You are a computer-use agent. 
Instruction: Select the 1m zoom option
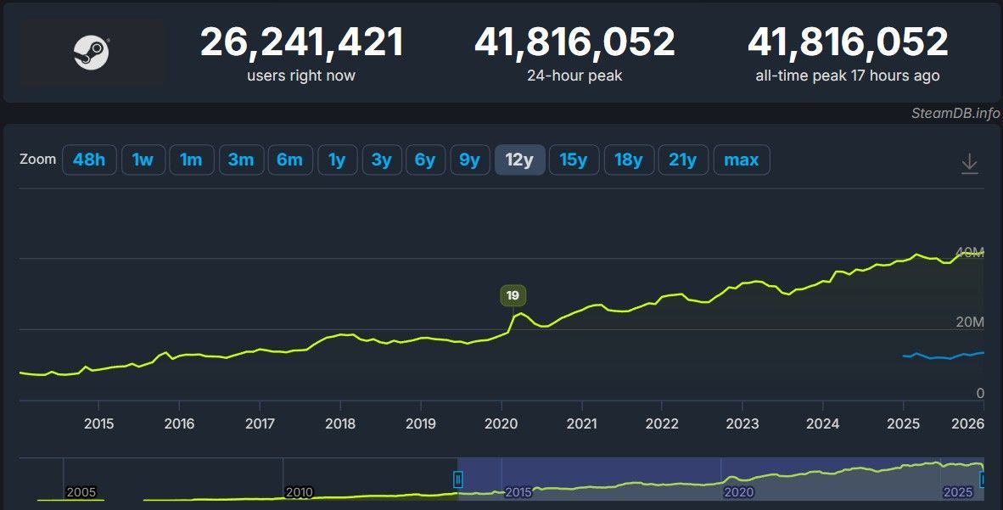(x=191, y=160)
